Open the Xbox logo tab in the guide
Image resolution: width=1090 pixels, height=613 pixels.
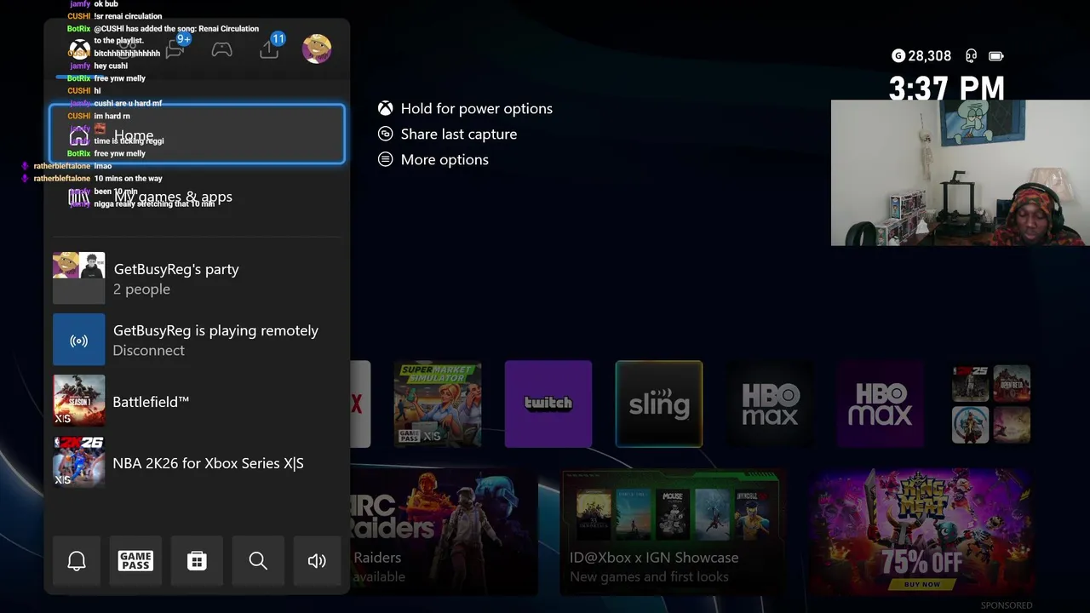tap(79, 49)
